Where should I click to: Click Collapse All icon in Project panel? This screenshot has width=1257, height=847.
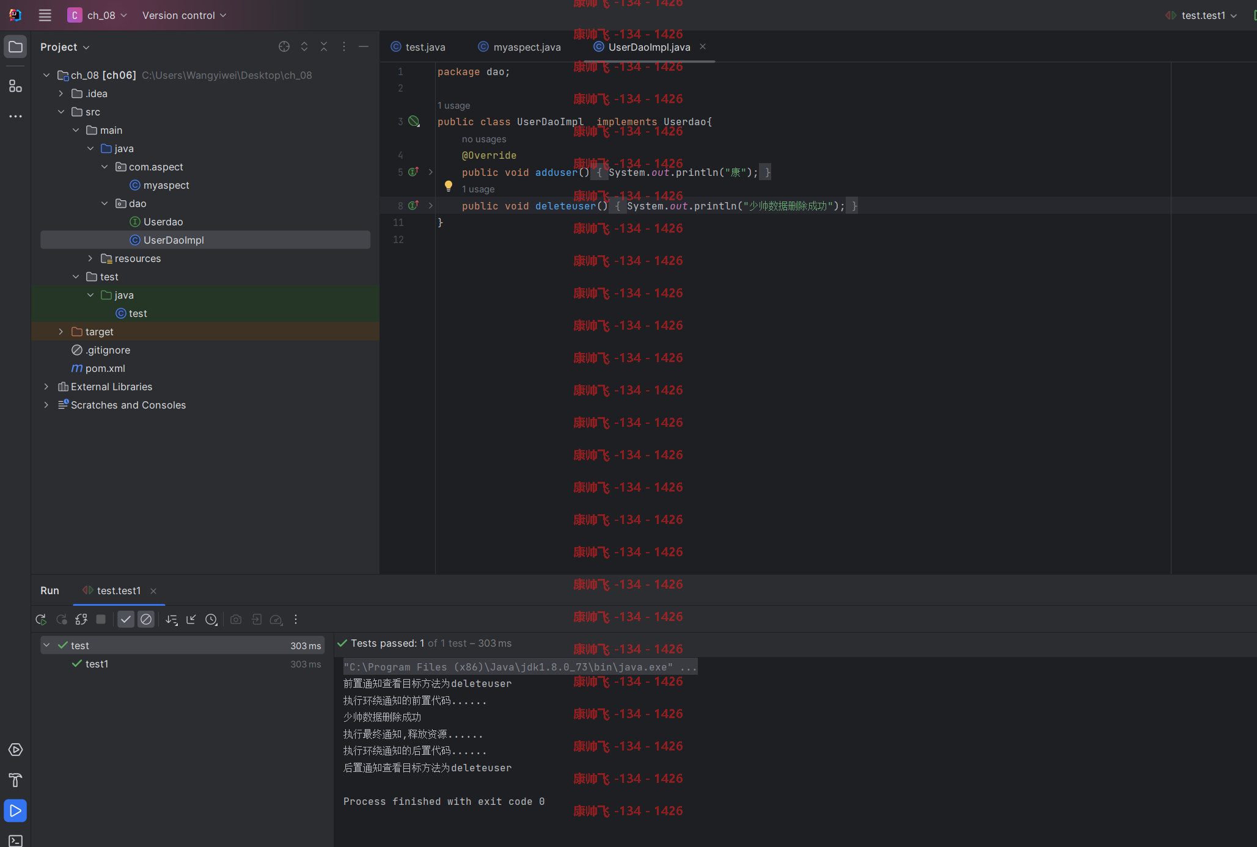324,47
